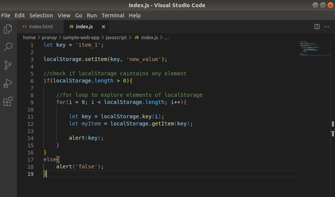This screenshot has height=197, width=335.
Task: Open the Search view
Action: (x=8, y=47)
